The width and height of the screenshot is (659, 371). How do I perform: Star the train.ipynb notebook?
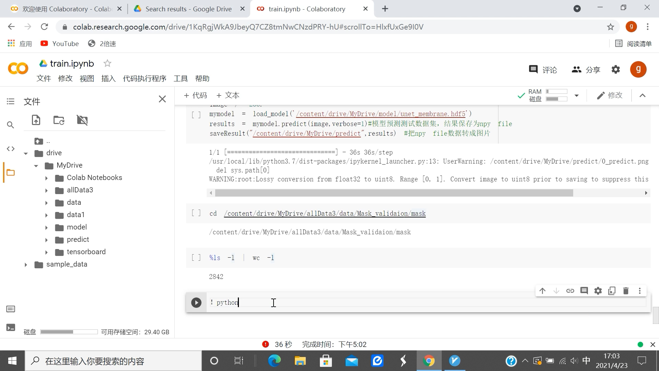point(107,63)
